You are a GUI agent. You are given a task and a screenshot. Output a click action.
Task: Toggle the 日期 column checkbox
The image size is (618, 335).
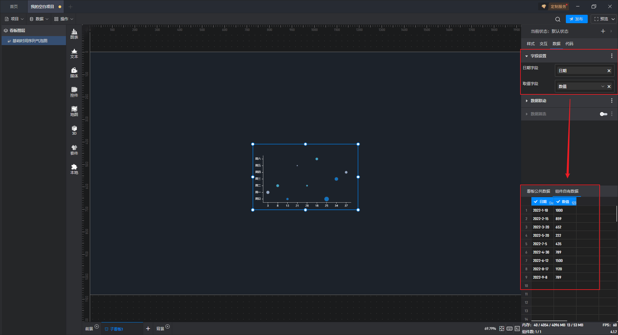click(x=536, y=202)
